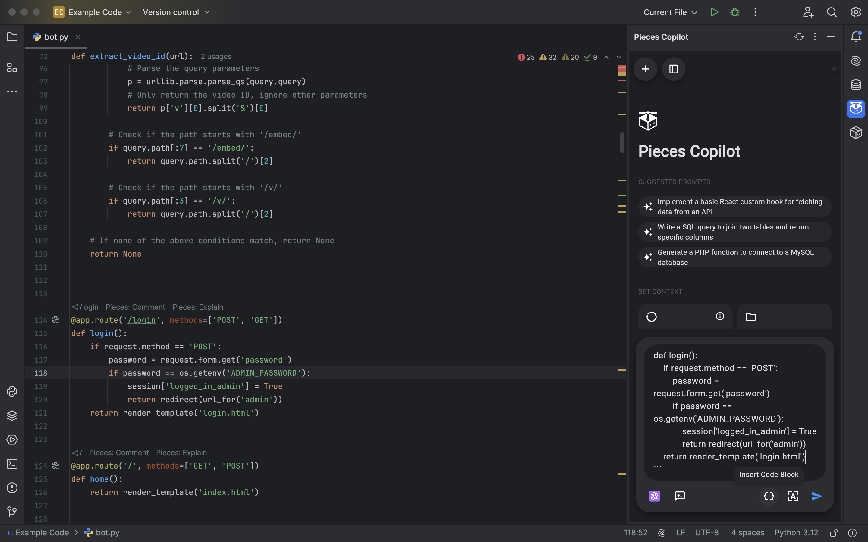Open the Notifications bell
868x542 pixels.
pyautogui.click(x=856, y=36)
